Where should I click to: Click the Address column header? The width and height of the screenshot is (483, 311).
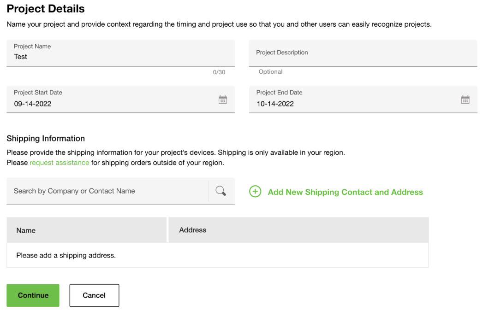click(192, 230)
